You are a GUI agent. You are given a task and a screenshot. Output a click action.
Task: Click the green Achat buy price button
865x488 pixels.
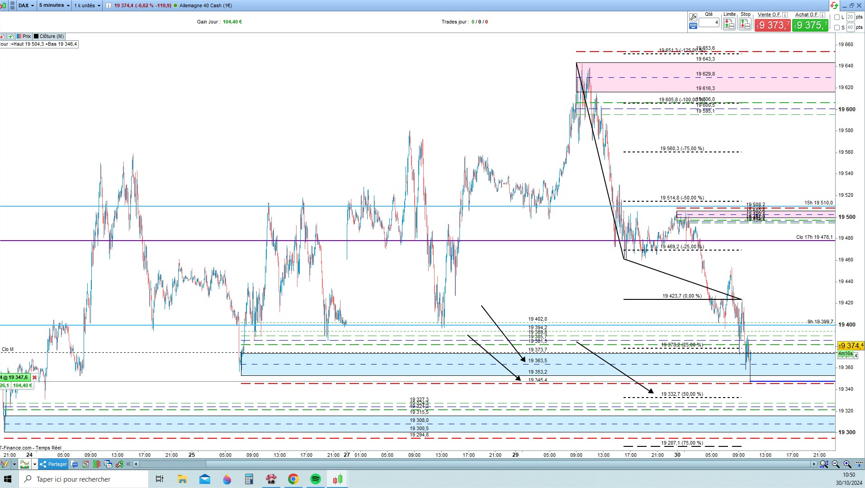[x=810, y=25]
